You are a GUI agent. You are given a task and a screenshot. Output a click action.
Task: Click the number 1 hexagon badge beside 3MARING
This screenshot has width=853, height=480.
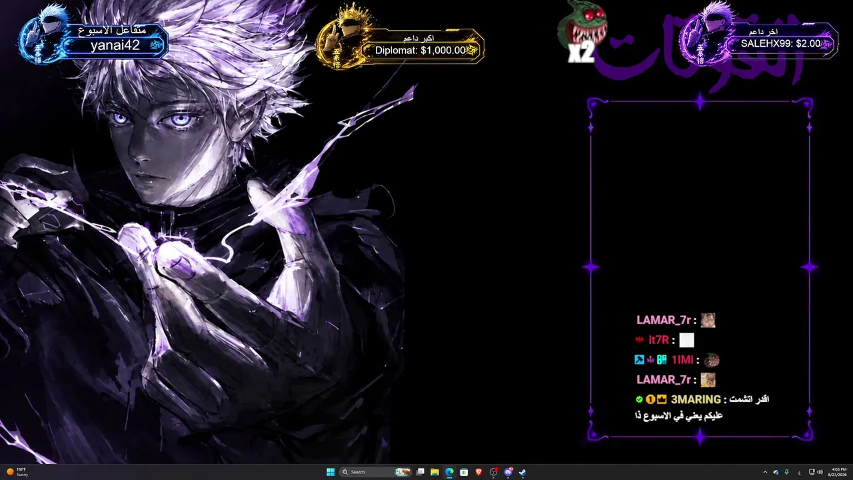point(650,399)
